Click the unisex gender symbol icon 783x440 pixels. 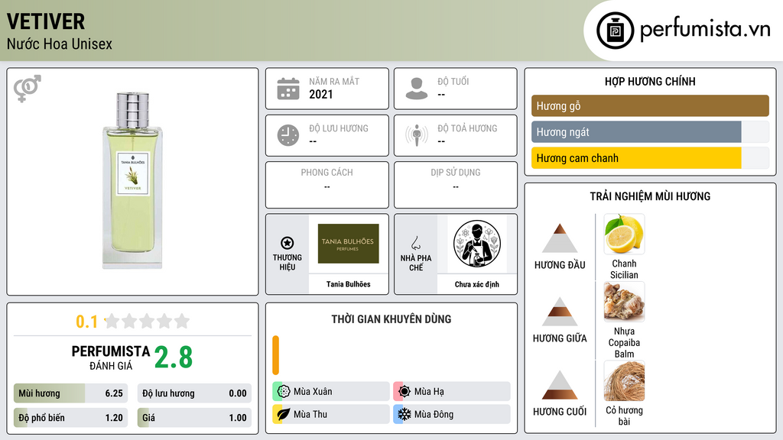(x=28, y=89)
